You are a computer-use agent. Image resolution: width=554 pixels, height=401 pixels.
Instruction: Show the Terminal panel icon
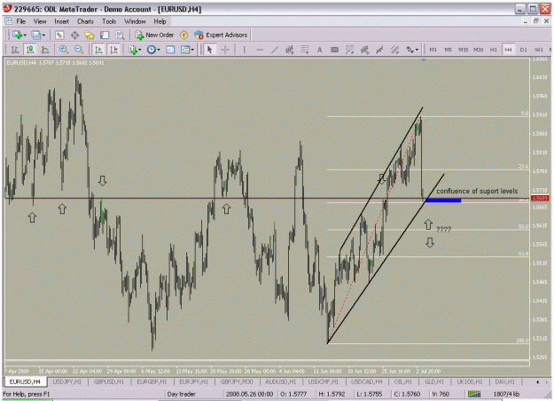(x=105, y=35)
